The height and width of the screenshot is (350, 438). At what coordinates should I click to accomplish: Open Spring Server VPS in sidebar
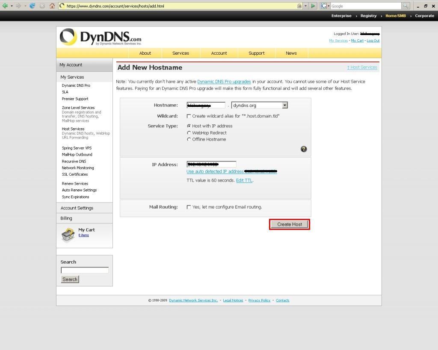click(77, 148)
